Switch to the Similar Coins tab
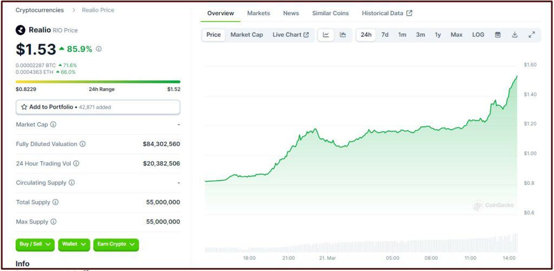Viewport: 554px width, 271px height. click(331, 13)
